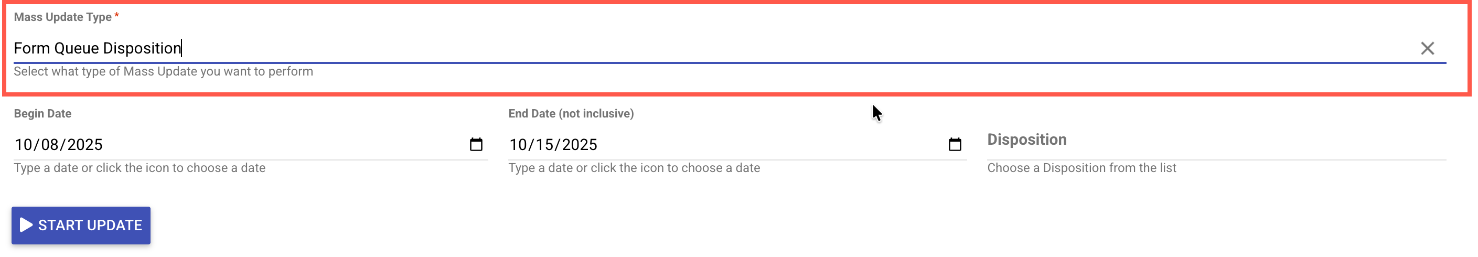This screenshot has width=1478, height=257.
Task: Open the End Date calendar picker
Action: pos(954,144)
